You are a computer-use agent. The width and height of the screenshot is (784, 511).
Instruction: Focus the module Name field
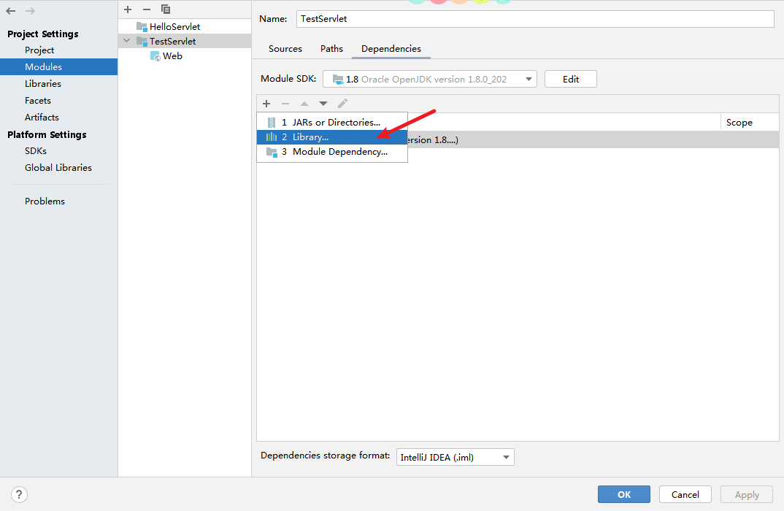(x=535, y=19)
